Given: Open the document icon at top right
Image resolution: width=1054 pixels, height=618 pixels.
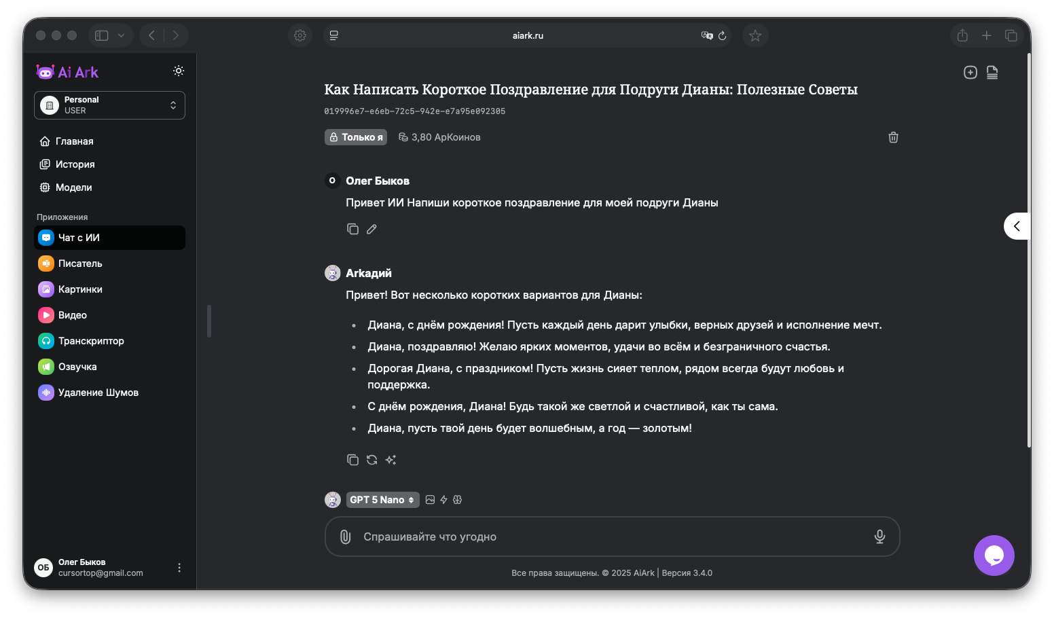Looking at the screenshot, I should (992, 73).
